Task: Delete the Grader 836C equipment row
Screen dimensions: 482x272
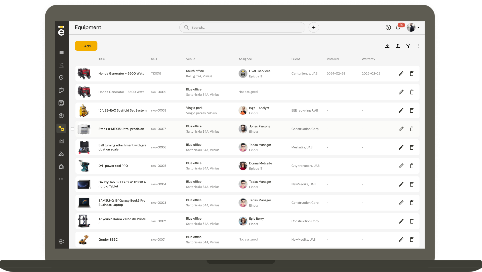Action: point(411,240)
